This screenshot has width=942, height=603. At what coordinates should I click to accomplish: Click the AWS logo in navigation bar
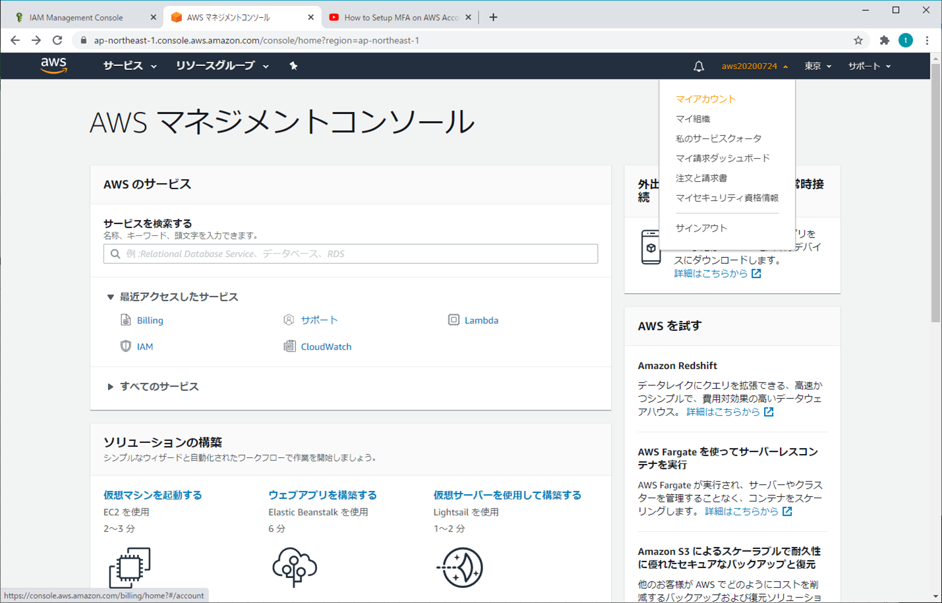point(53,65)
